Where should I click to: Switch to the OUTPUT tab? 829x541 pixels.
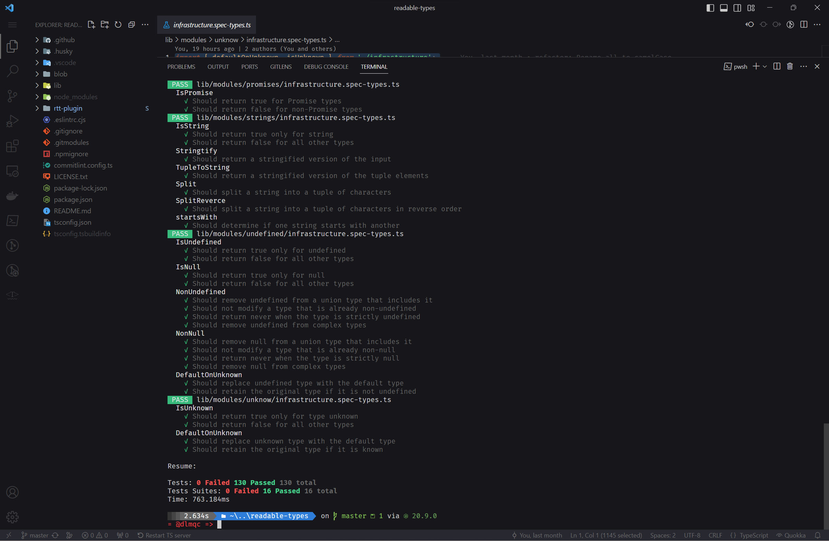tap(218, 67)
